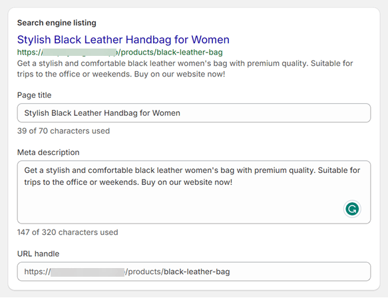
Task: Place cursor after 'website now!' in Meta description
Action: [x=233, y=182]
